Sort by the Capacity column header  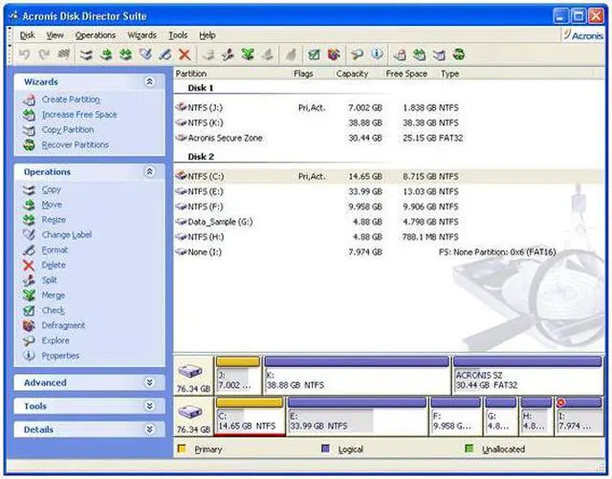(352, 74)
